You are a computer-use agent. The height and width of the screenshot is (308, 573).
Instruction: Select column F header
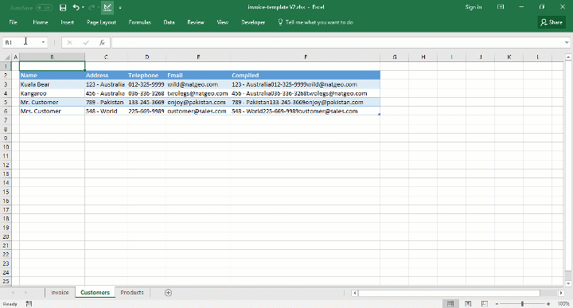pos(306,57)
